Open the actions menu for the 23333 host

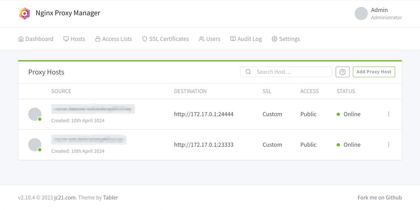pyautogui.click(x=388, y=145)
